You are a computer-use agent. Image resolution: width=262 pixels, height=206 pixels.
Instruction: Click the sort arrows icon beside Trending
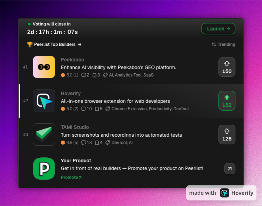(214, 44)
